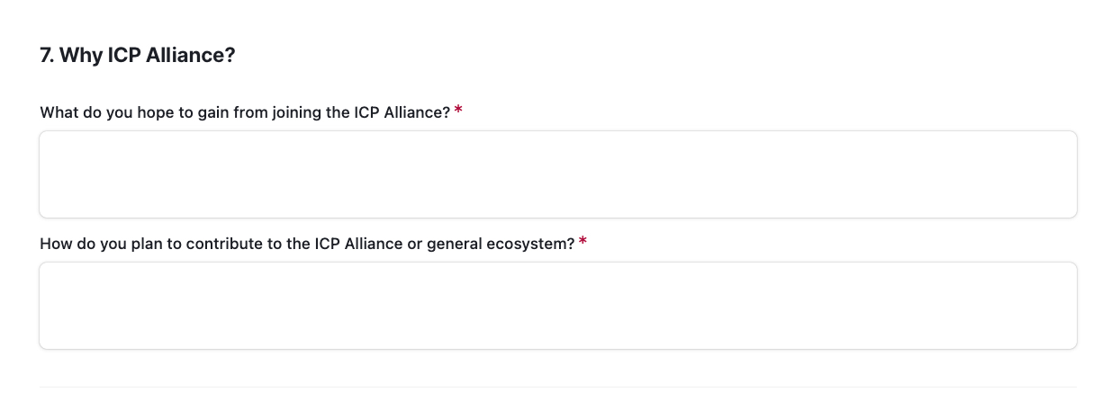This screenshot has width=1111, height=401.
Task: Click the red asterisk after 'general ecosystem?'
Action: click(x=583, y=243)
